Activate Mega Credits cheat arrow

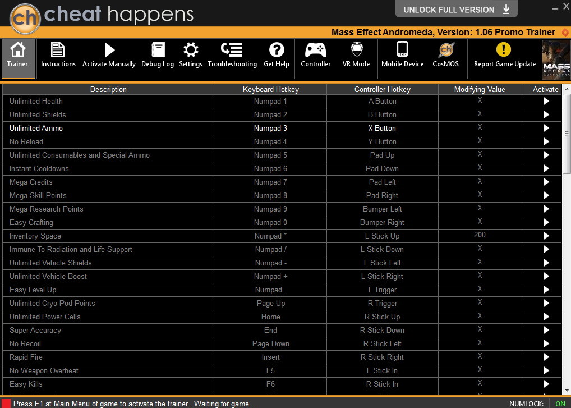click(x=546, y=182)
